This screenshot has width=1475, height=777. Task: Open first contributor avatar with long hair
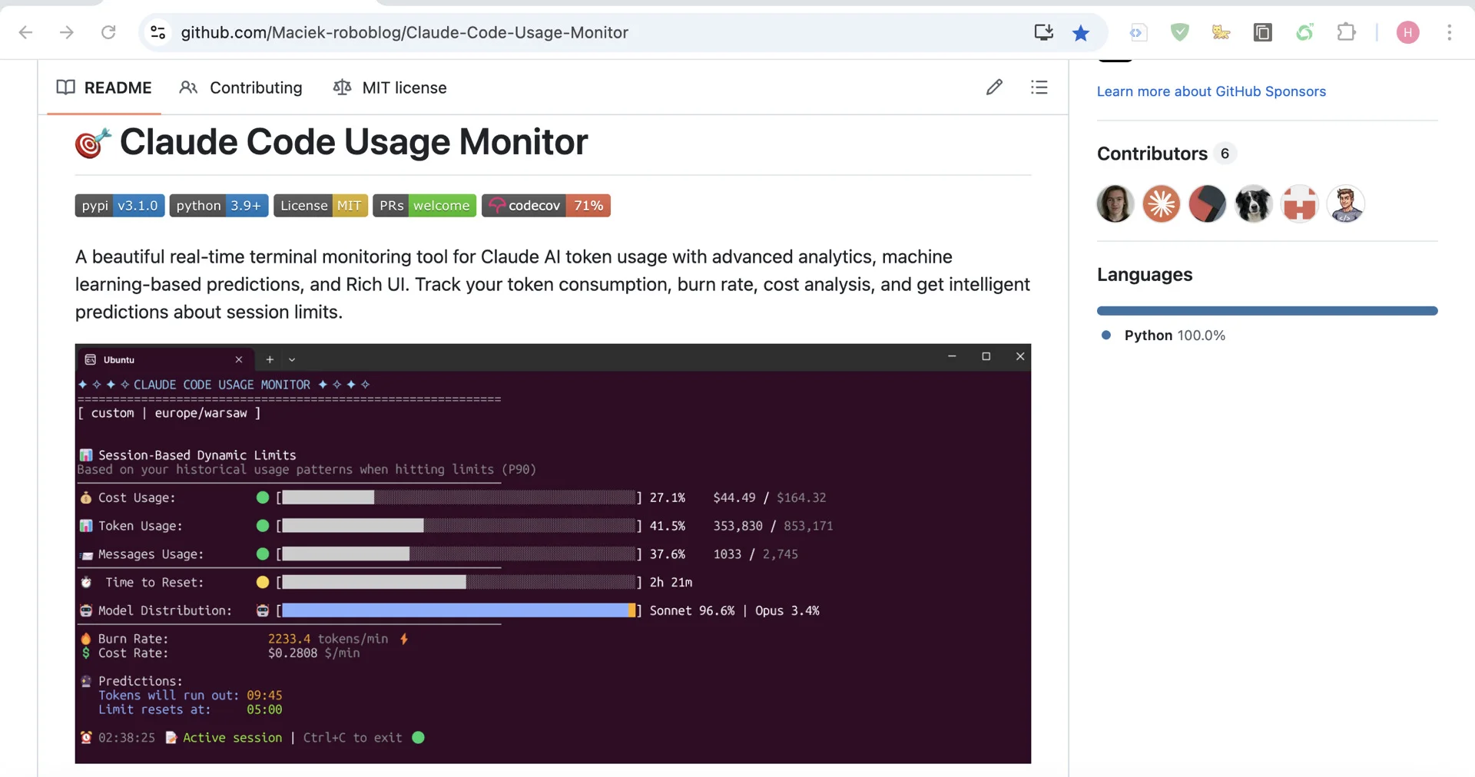coord(1115,204)
